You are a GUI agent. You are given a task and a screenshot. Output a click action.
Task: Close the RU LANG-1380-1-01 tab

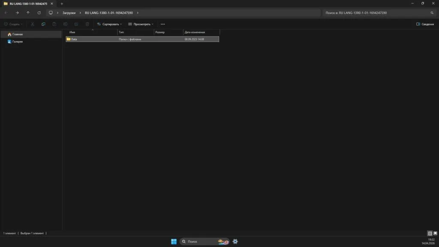(52, 3)
